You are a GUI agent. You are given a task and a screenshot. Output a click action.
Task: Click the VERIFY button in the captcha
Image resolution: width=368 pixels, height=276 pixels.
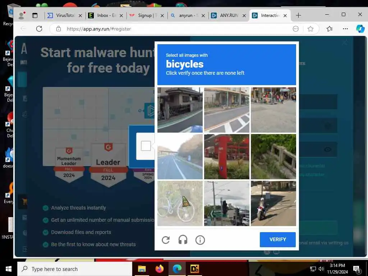coord(278,239)
